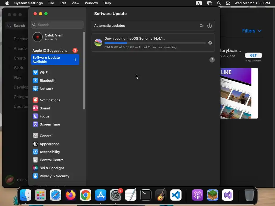Open the System Settings menu
275x206 pixels.
coord(28,3)
